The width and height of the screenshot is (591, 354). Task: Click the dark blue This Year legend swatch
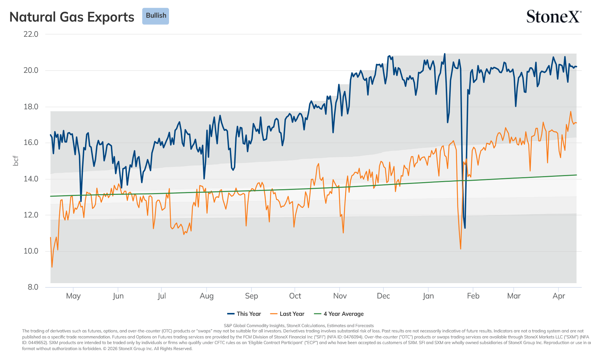231,314
